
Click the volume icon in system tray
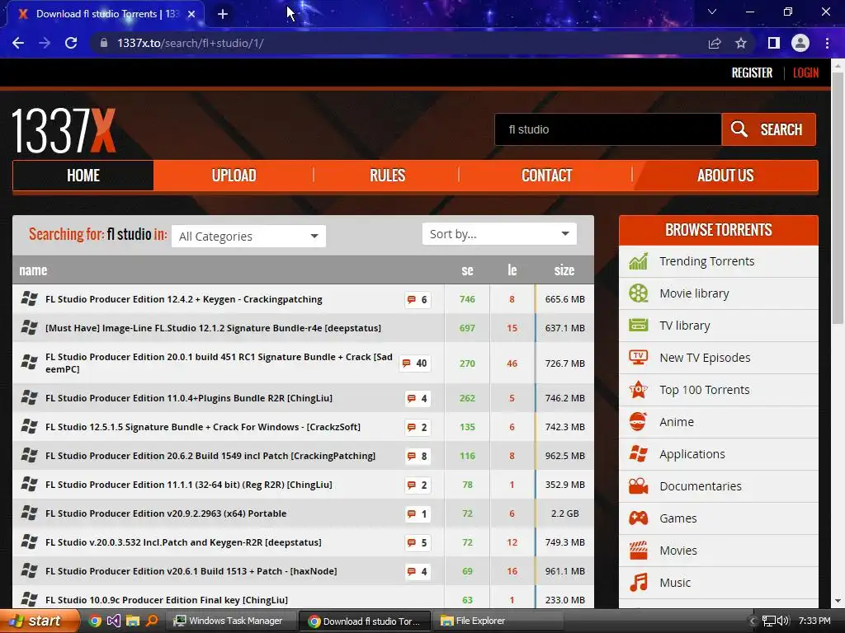(783, 621)
